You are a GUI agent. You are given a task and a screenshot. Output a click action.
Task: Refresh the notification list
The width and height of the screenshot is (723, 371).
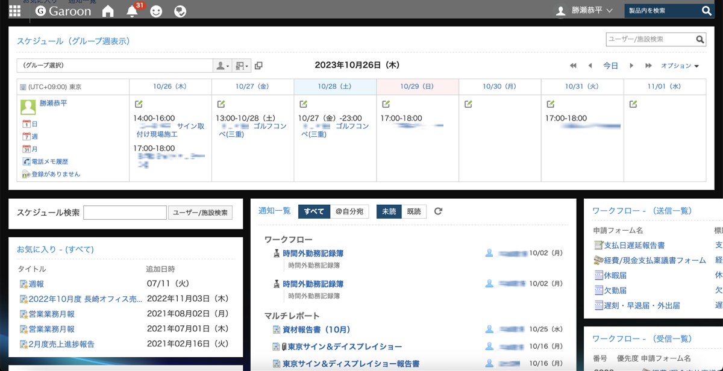438,211
